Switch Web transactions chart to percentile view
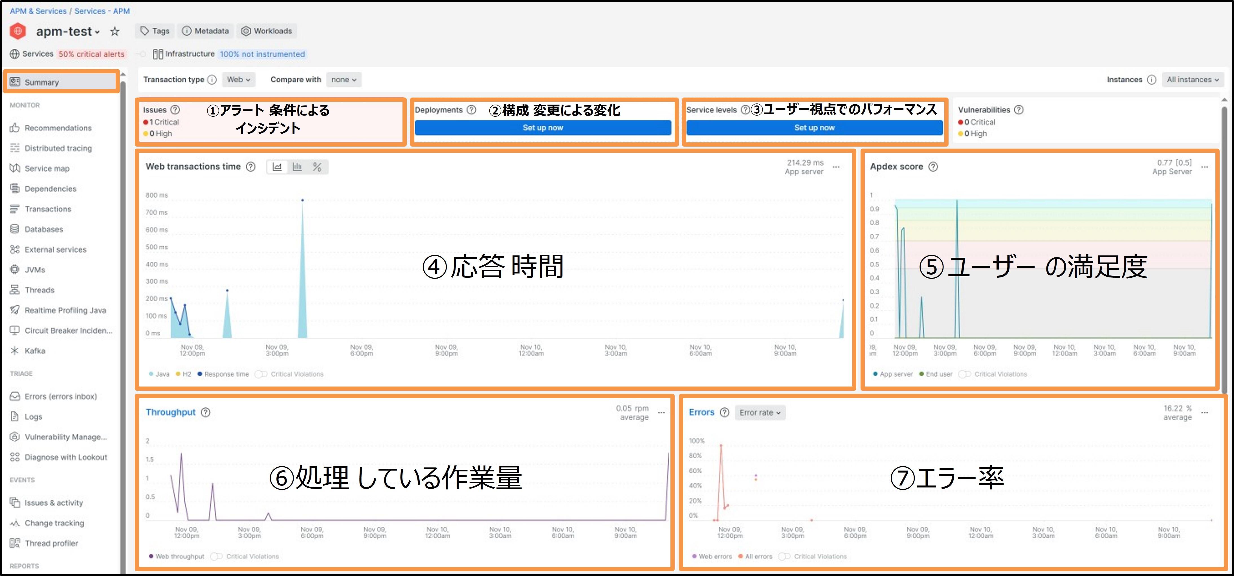Viewport: 1234px width, 576px height. (317, 167)
